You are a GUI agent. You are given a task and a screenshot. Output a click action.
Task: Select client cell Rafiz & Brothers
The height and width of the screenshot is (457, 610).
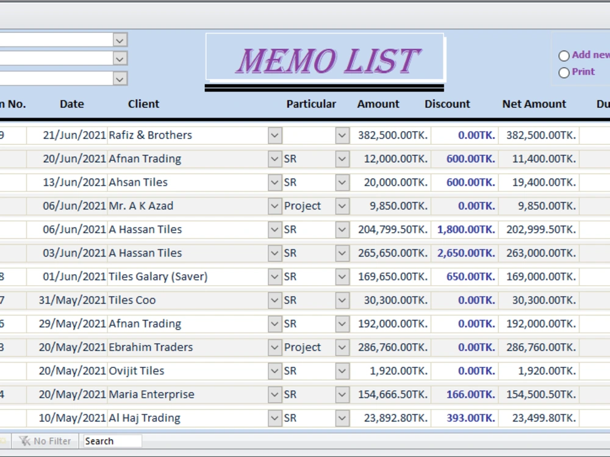pyautogui.click(x=187, y=135)
